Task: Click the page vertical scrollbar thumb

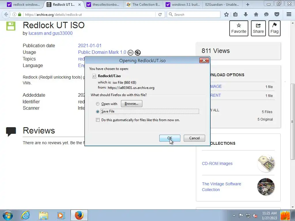Action: [292, 122]
